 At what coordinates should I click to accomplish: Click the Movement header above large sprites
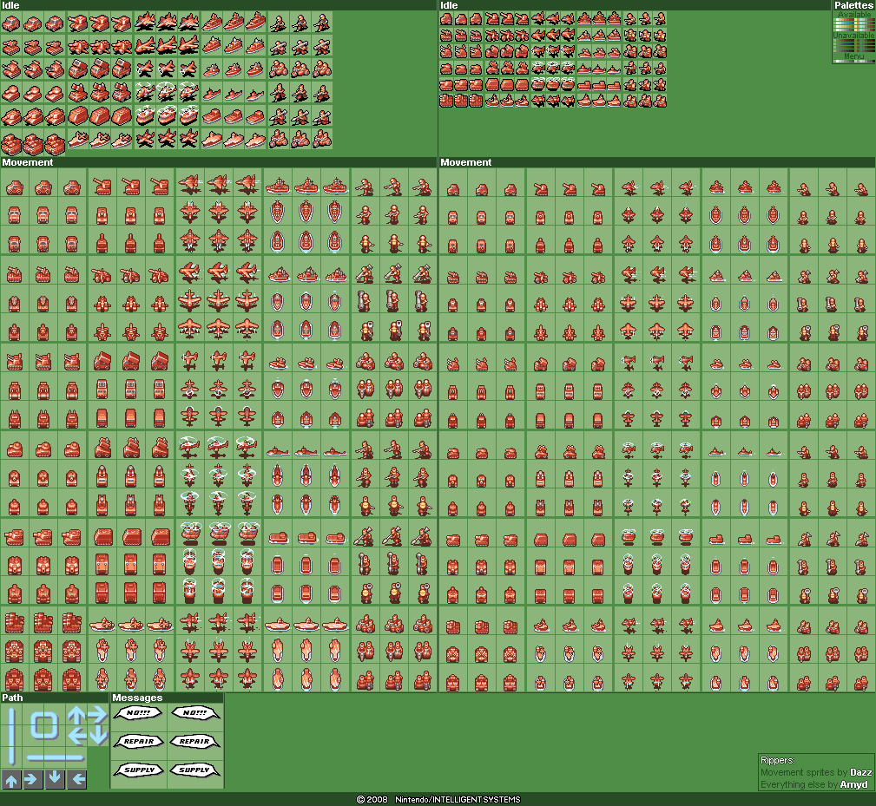28,162
